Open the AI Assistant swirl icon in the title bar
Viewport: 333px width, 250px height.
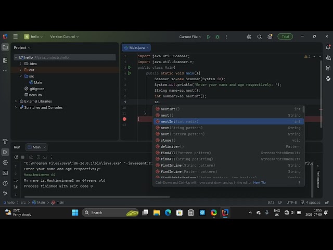coord(249,37)
